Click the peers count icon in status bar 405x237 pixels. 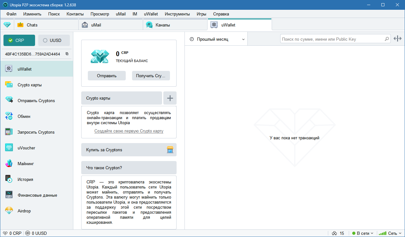(335, 234)
